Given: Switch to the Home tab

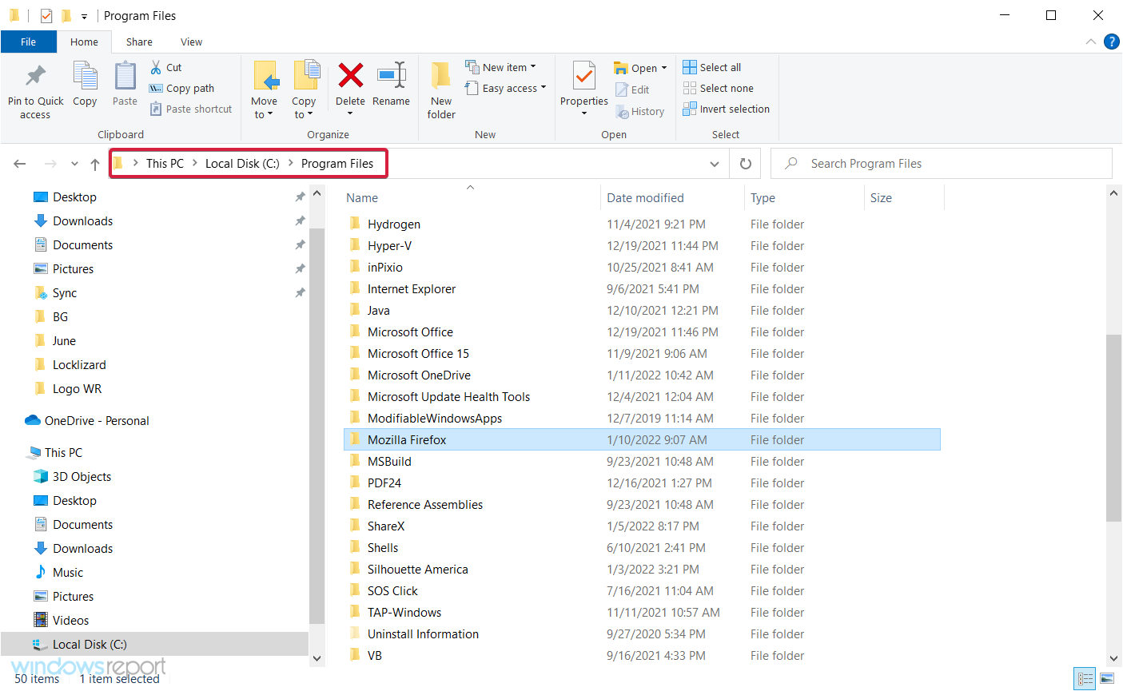Looking at the screenshot, I should click(84, 42).
